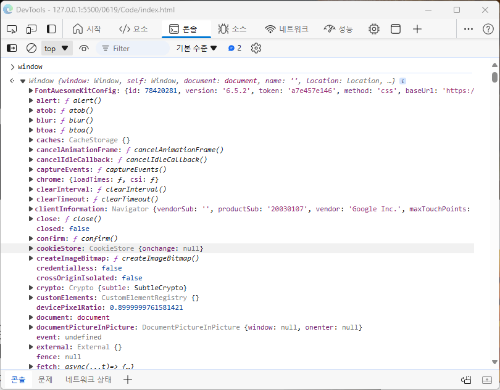Expand the FontAwesomeKitConfig property

point(31,91)
